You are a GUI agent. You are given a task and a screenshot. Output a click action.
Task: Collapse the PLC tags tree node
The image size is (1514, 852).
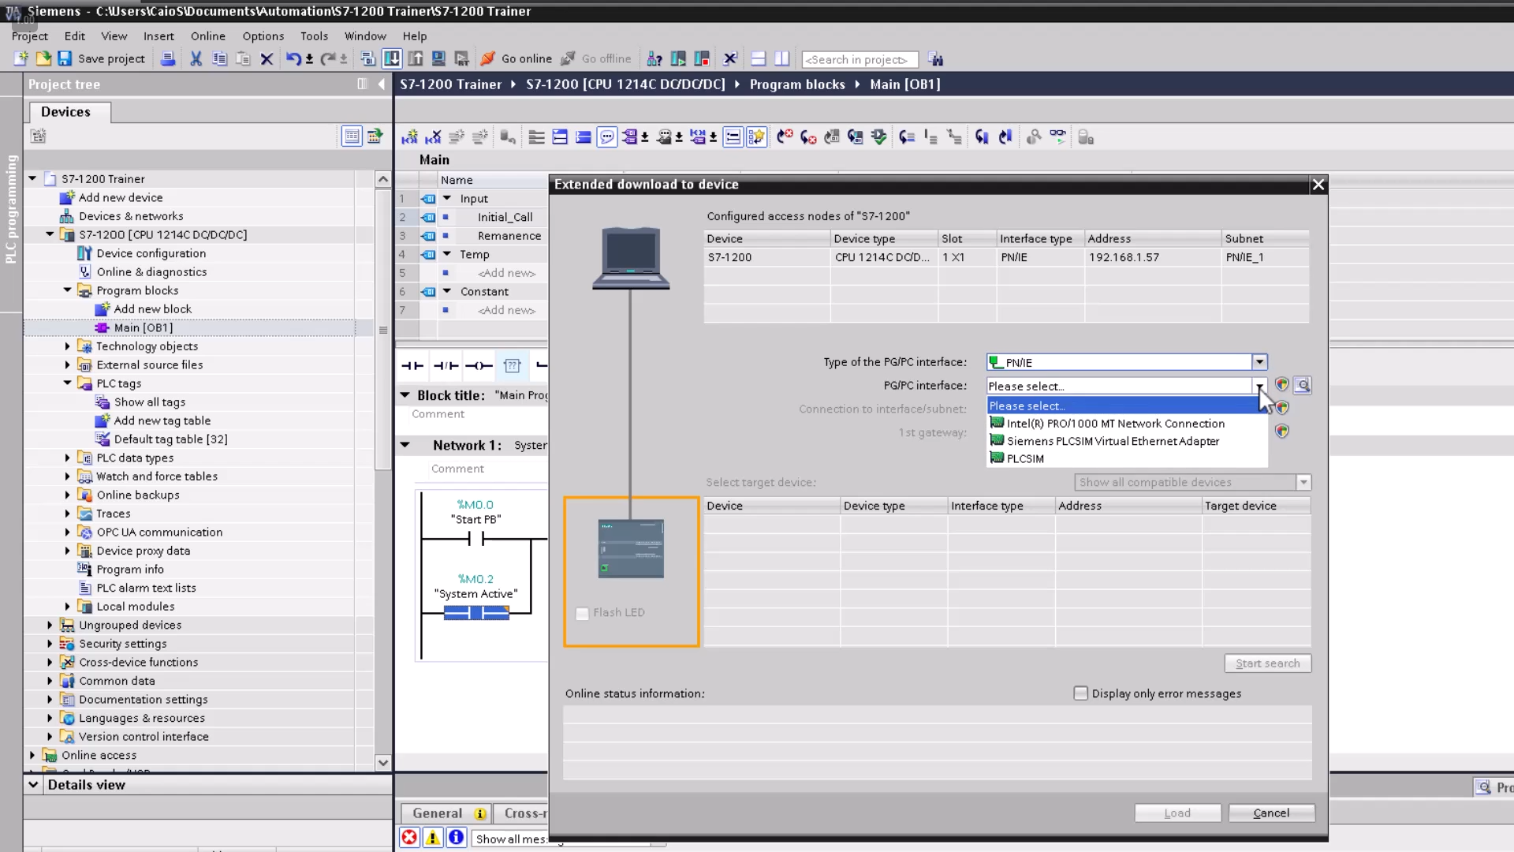point(67,383)
